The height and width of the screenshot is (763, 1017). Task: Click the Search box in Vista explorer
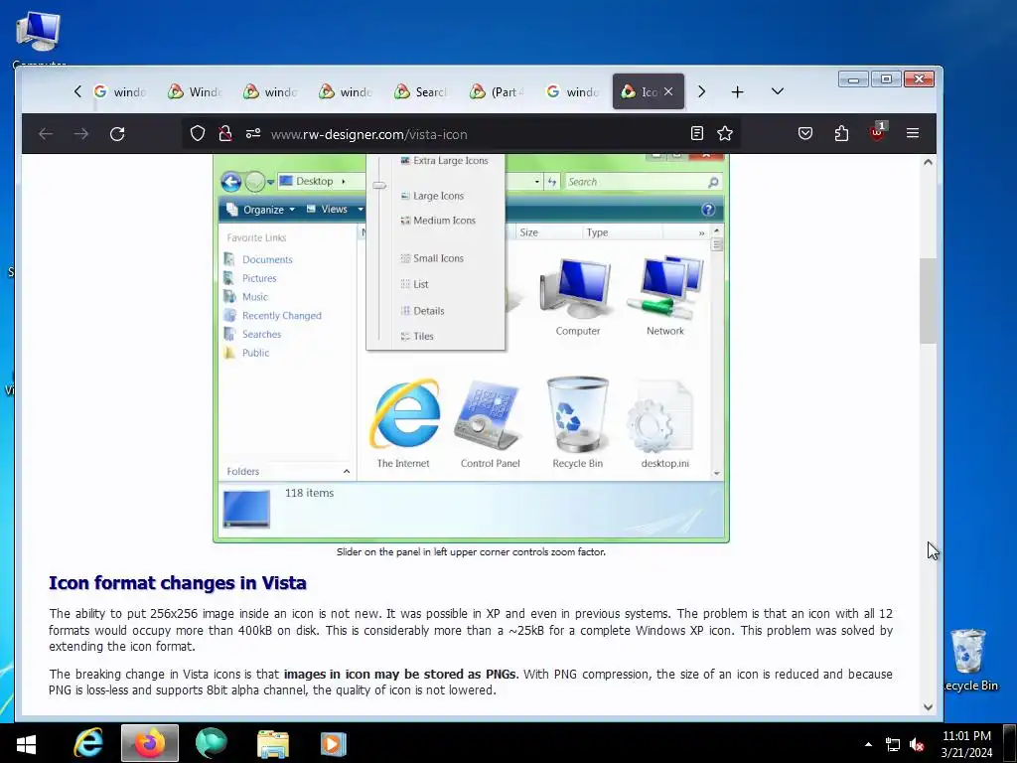pyautogui.click(x=643, y=182)
